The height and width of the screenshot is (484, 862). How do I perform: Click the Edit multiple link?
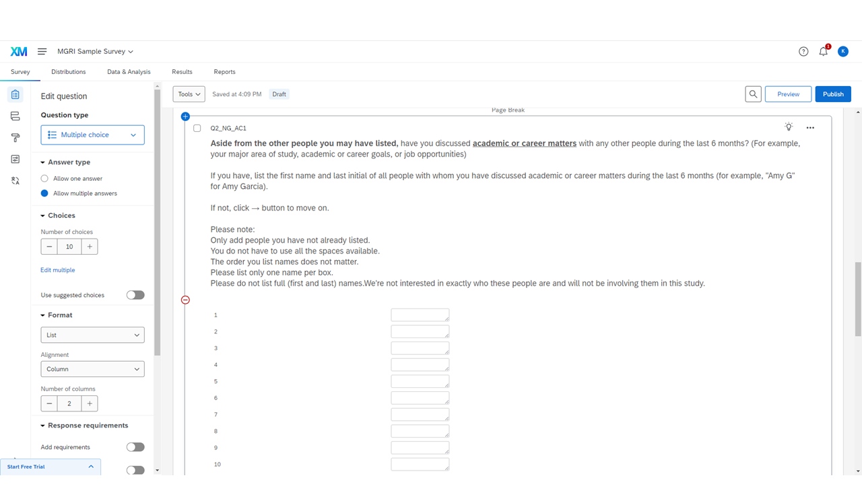click(58, 270)
